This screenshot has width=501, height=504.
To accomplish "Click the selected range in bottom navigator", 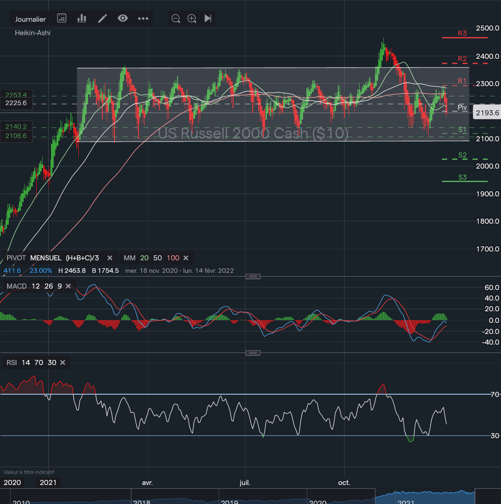I will [x=425, y=496].
